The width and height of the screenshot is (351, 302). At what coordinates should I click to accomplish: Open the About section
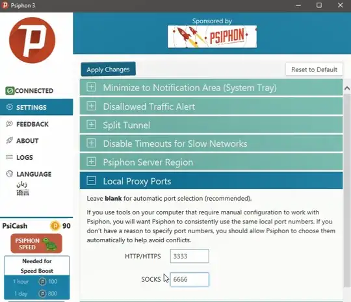(x=36, y=140)
